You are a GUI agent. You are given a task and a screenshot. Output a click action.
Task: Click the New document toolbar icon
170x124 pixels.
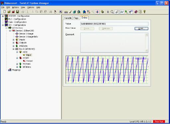(x=5, y=12)
